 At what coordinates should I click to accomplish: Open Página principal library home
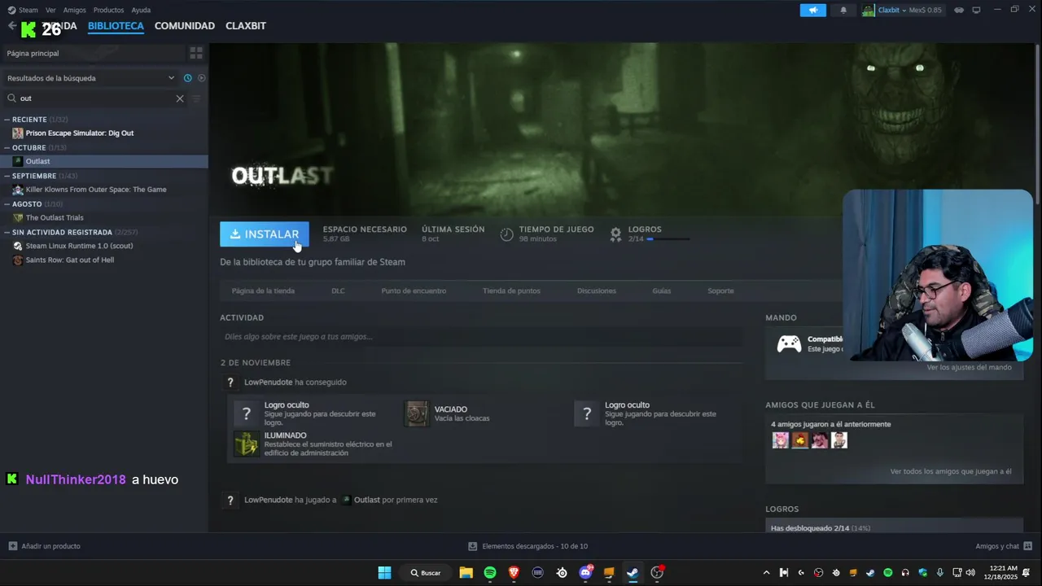(92, 53)
